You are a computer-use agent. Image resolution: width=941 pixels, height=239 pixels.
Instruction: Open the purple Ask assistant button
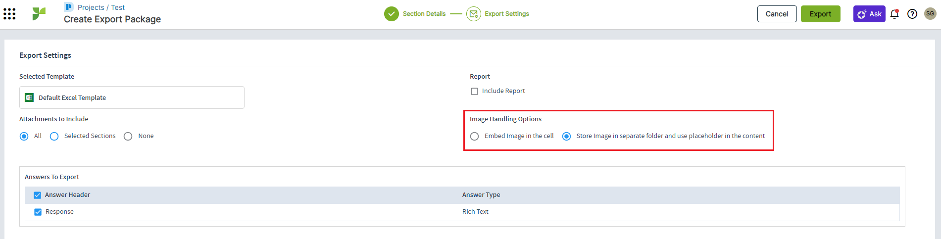click(869, 14)
